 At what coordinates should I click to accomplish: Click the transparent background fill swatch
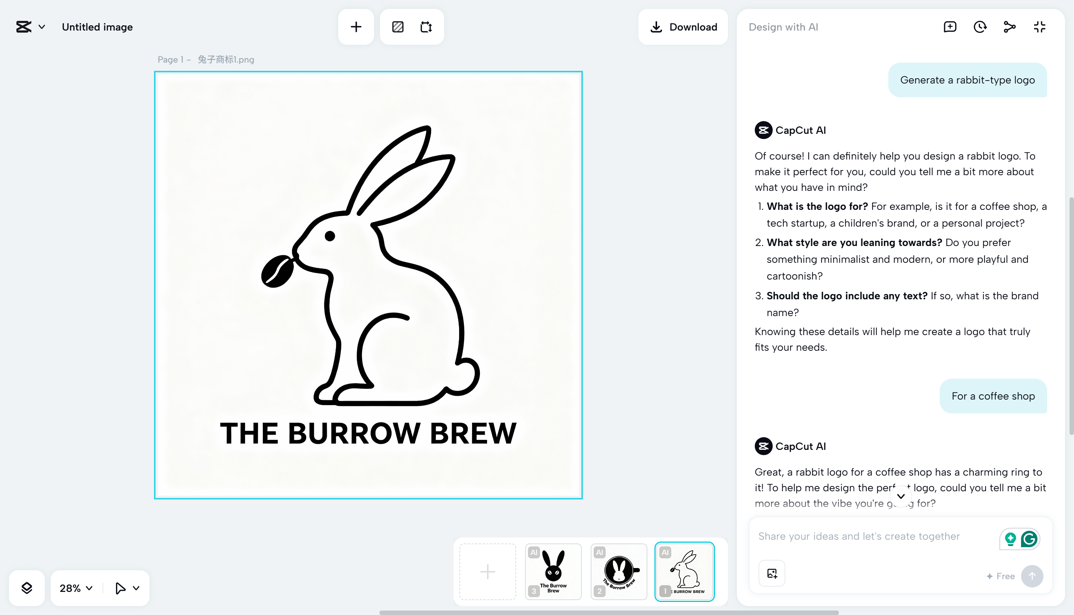(397, 26)
